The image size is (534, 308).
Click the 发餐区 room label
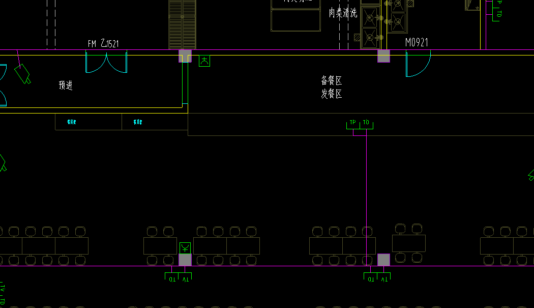pos(332,94)
